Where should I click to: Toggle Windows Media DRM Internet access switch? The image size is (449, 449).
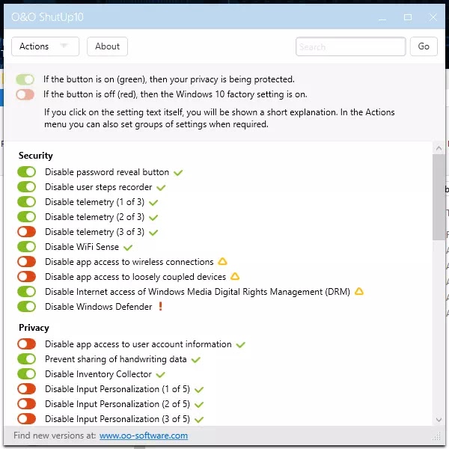pos(27,292)
